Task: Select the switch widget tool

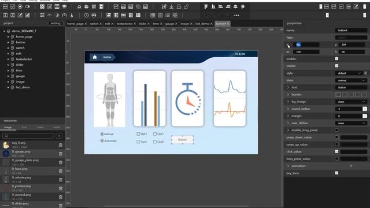Action: 27,6
